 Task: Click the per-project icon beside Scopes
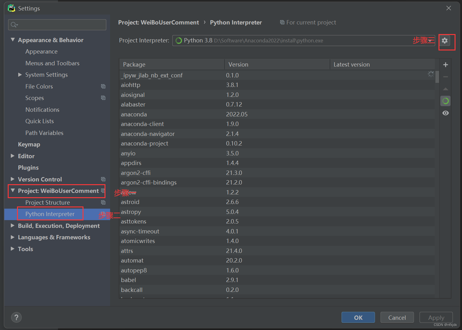tap(103, 98)
